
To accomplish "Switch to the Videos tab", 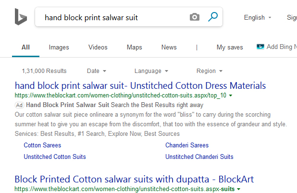I will [98, 48].
